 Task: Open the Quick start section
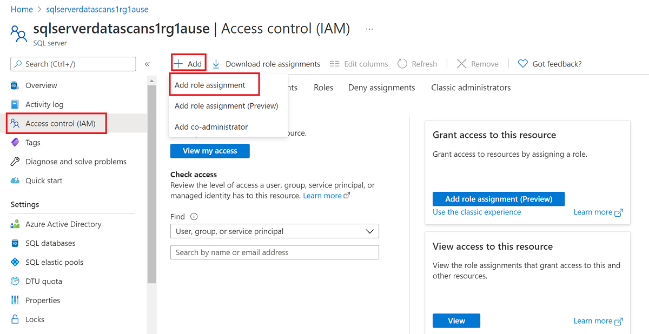43,180
